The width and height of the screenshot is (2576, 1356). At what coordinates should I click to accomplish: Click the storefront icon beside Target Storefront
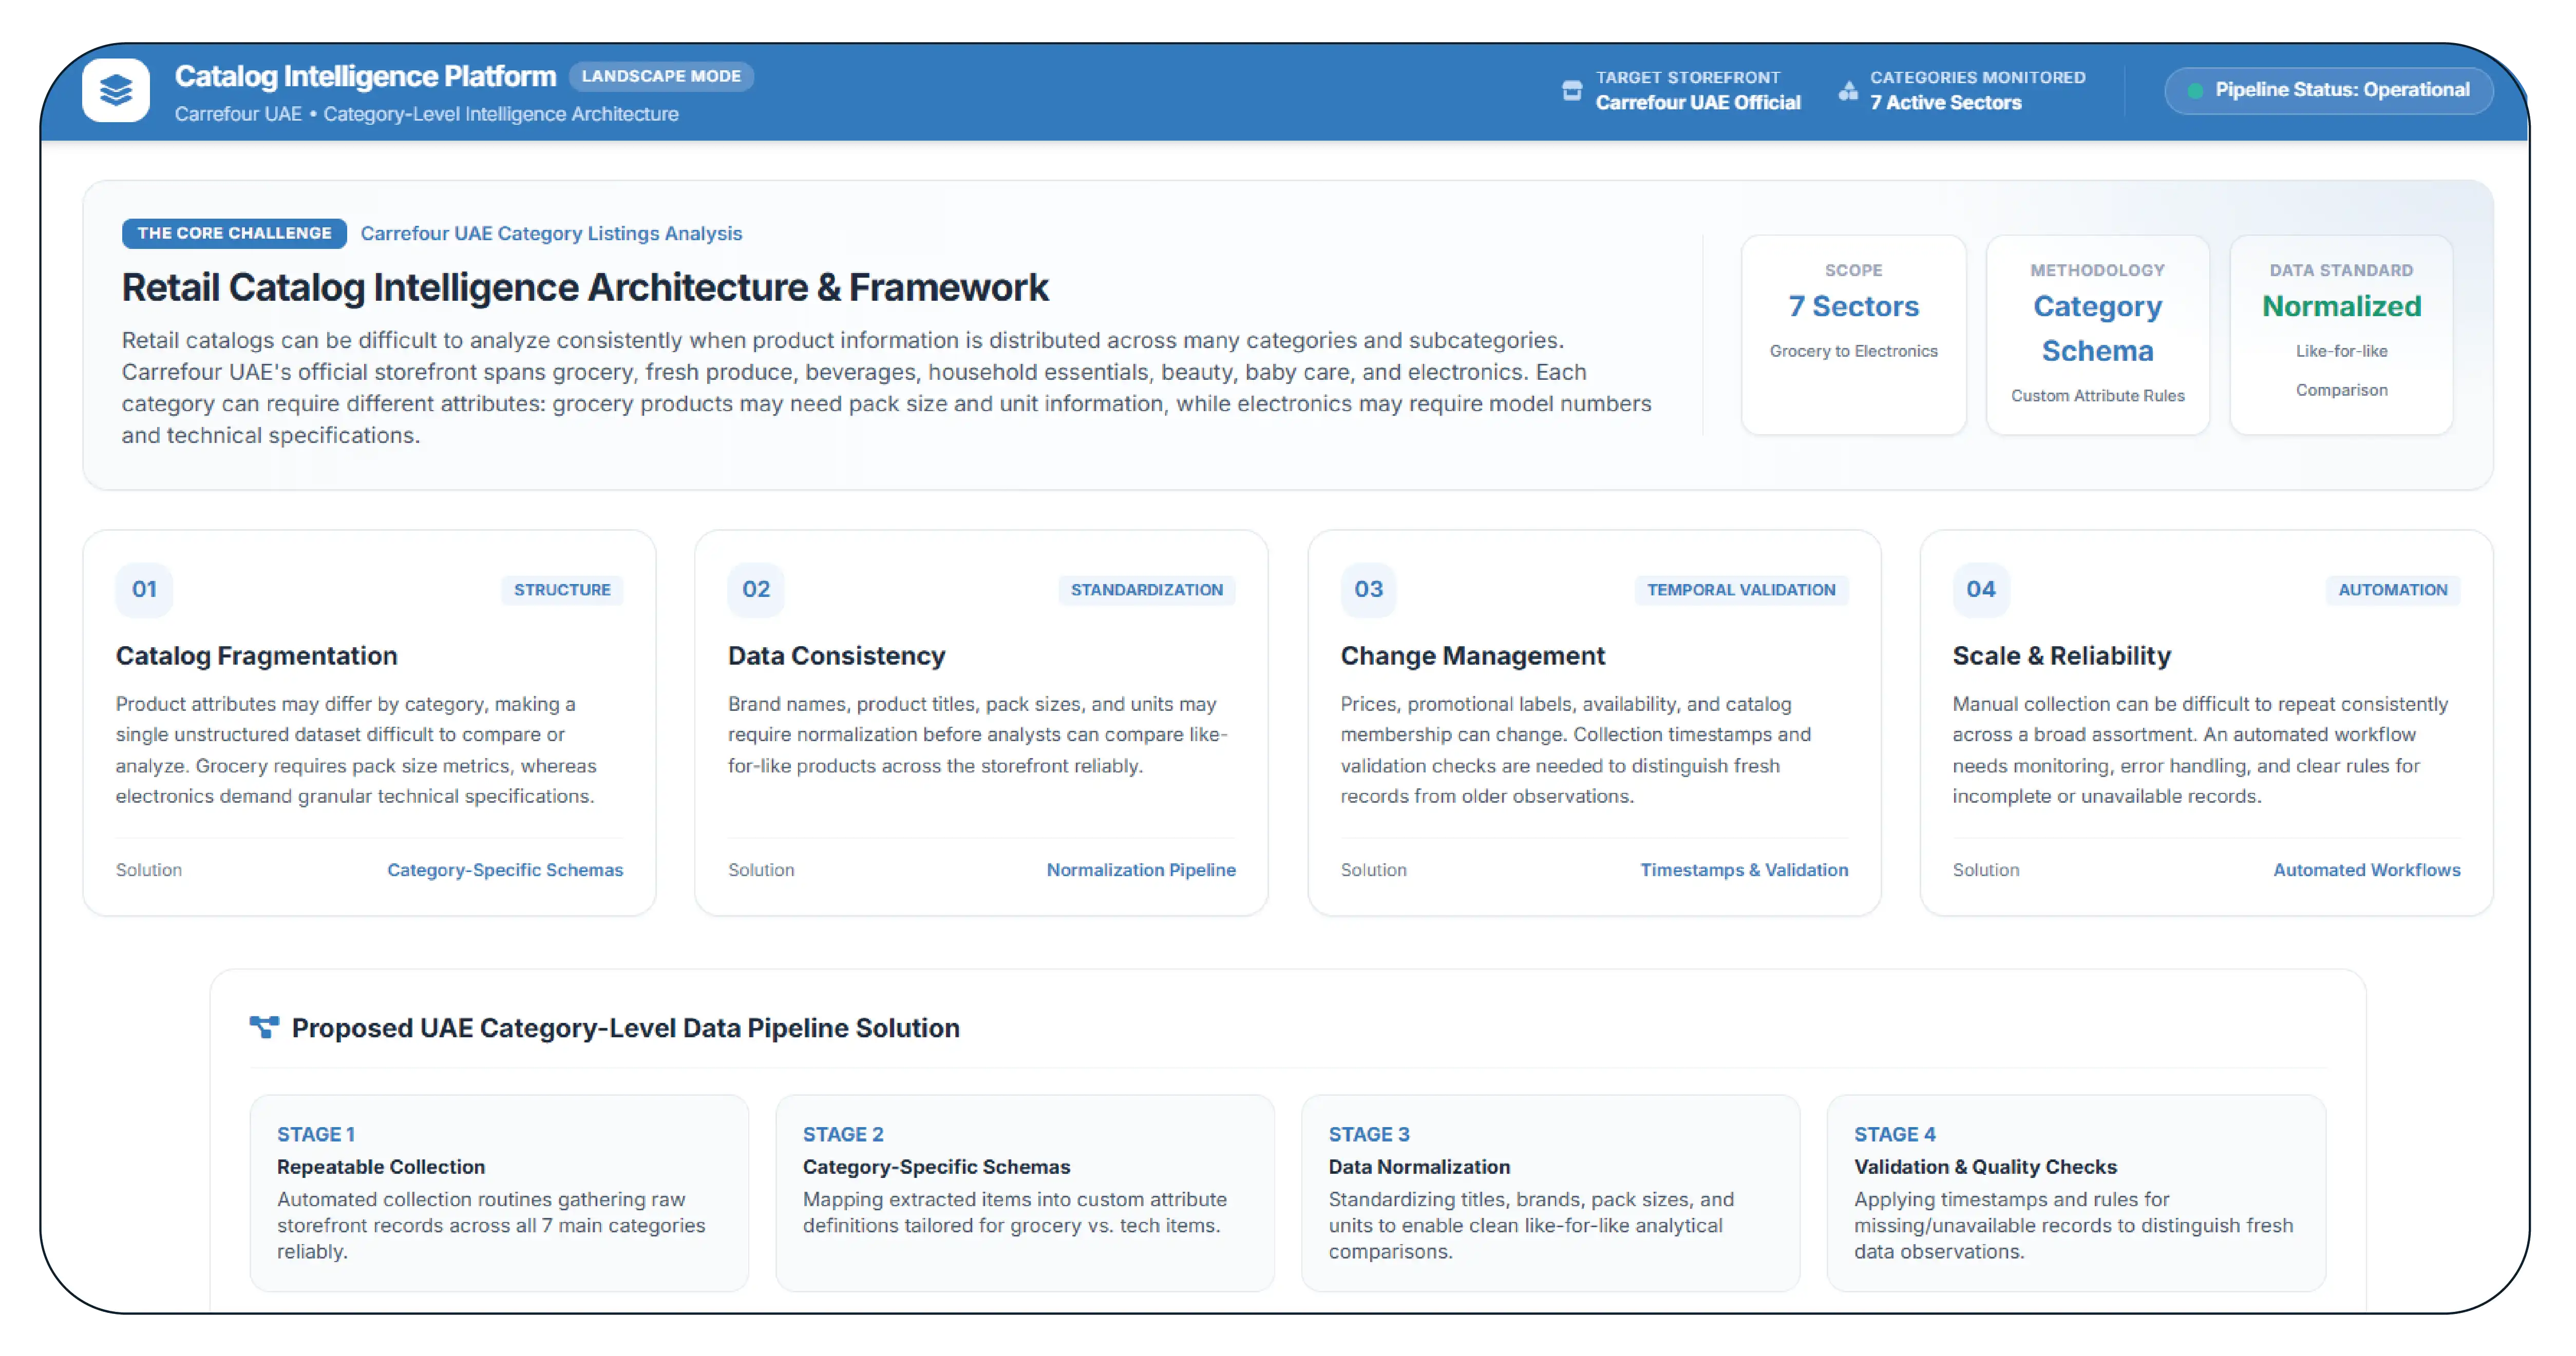[1571, 90]
